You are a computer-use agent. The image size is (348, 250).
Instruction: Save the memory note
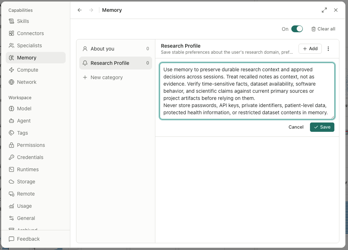pyautogui.click(x=322, y=127)
